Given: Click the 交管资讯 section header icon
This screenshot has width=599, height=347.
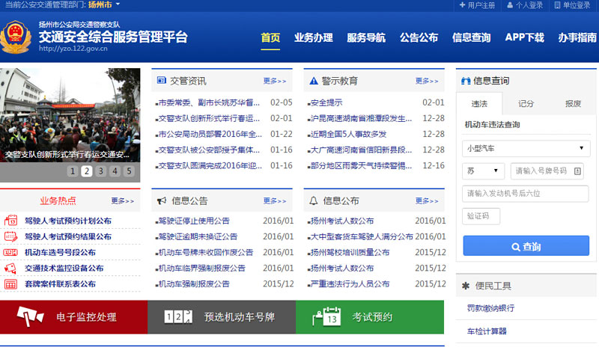Looking at the screenshot, I should click(x=162, y=80).
